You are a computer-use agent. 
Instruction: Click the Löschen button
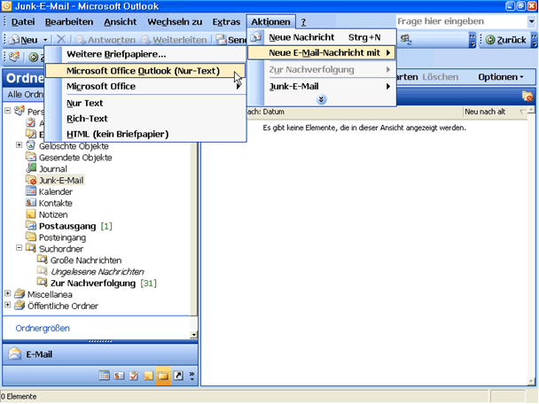pos(440,77)
